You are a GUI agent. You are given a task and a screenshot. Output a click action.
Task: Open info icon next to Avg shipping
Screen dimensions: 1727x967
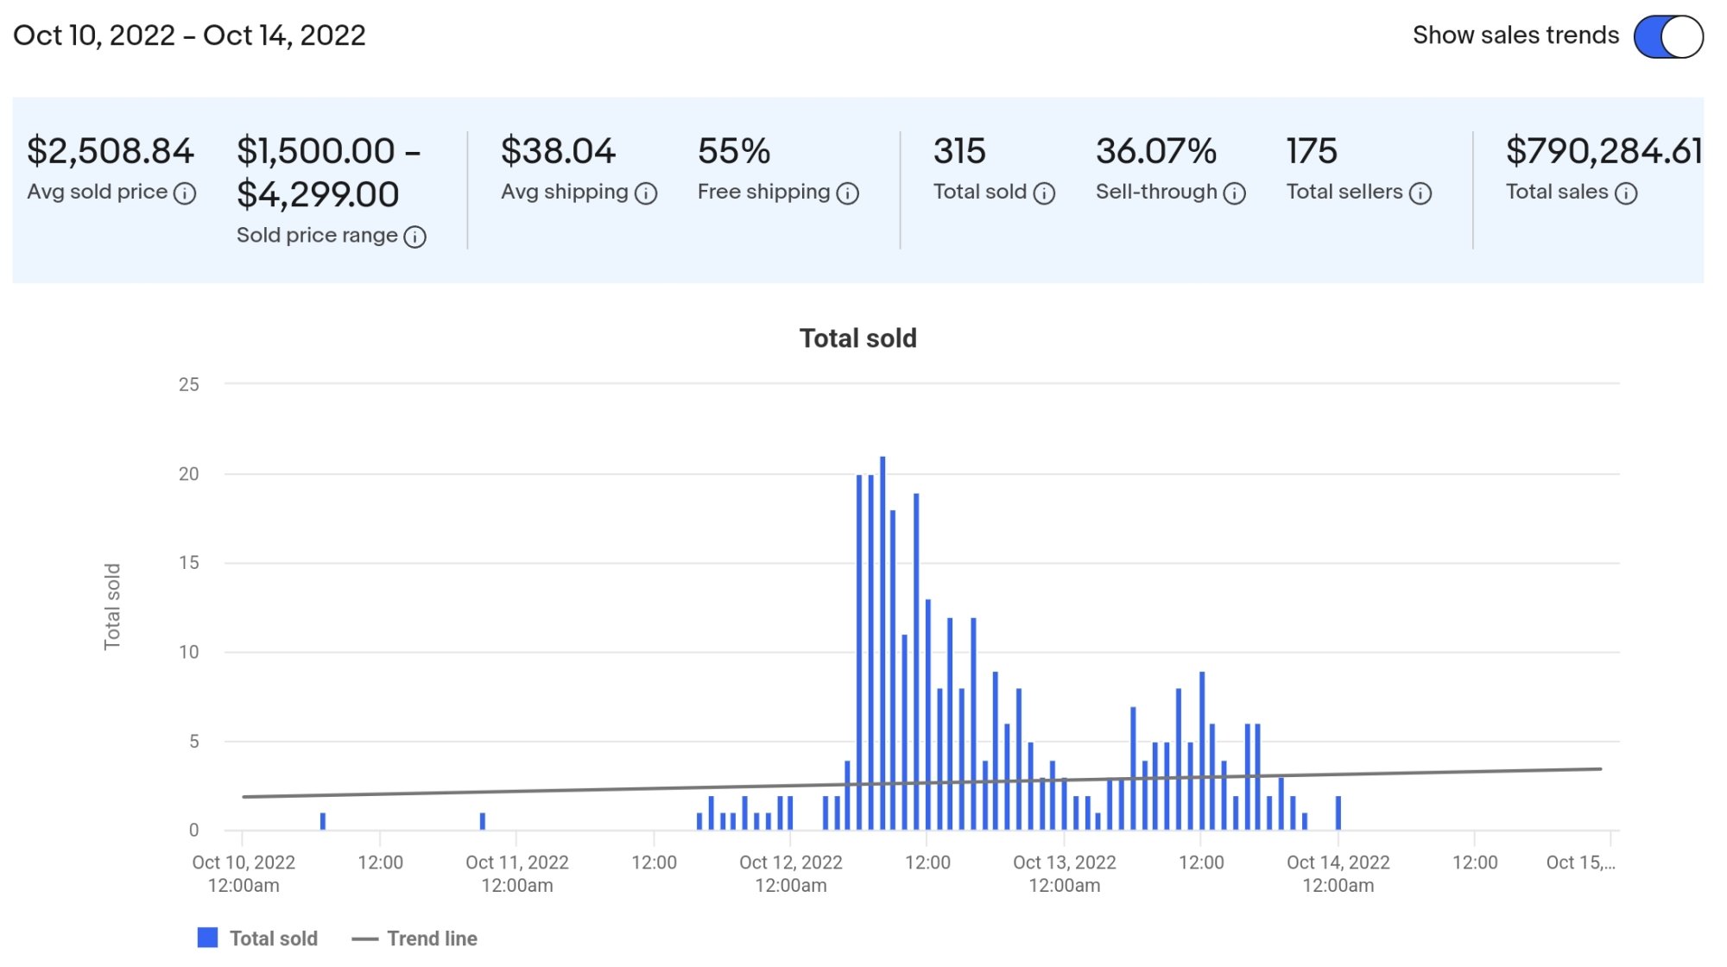click(646, 193)
